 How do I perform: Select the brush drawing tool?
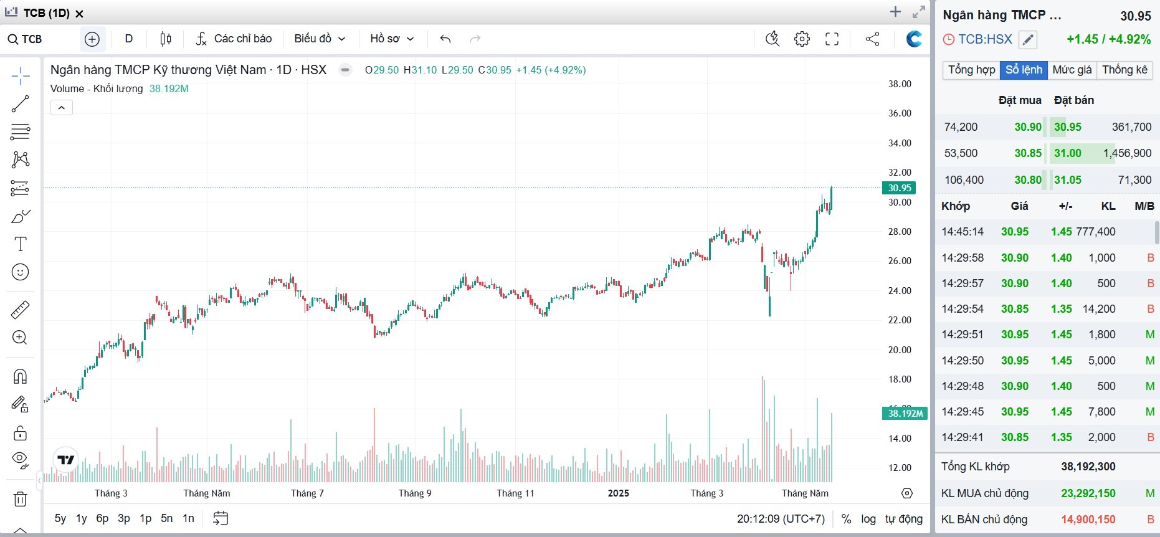tap(20, 216)
